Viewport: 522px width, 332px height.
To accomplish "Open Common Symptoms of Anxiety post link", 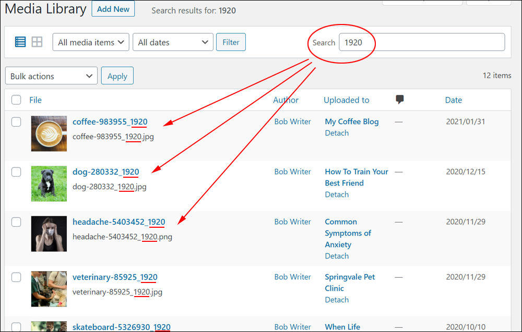I will click(348, 233).
